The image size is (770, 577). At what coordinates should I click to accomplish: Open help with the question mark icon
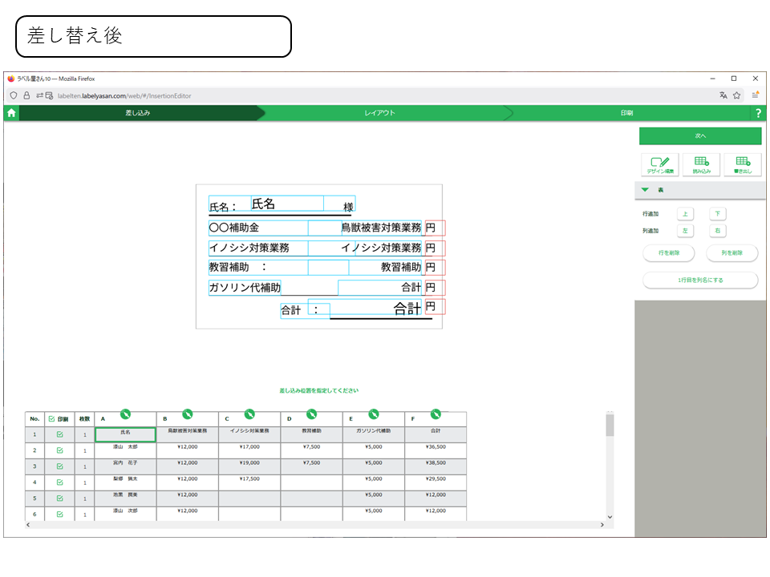pyautogui.click(x=758, y=114)
